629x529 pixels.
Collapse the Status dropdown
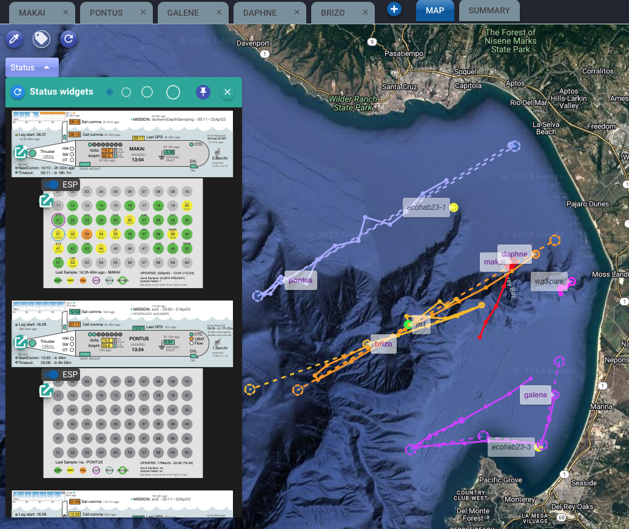pos(32,67)
